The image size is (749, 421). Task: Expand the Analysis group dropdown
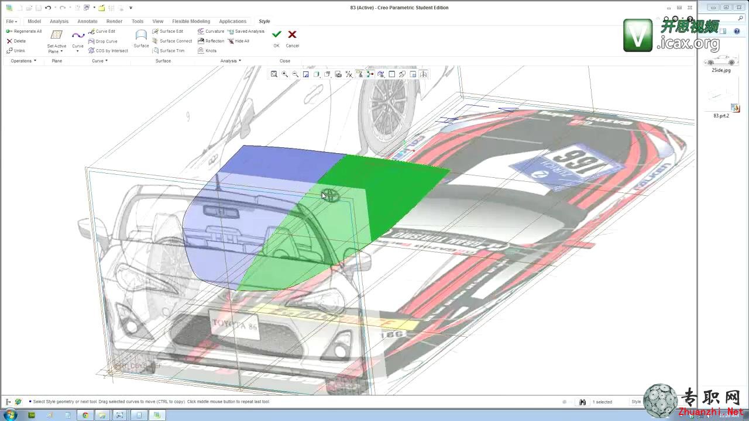231,61
